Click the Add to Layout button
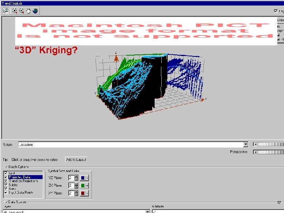The height and width of the screenshot is (213, 284). point(76,160)
